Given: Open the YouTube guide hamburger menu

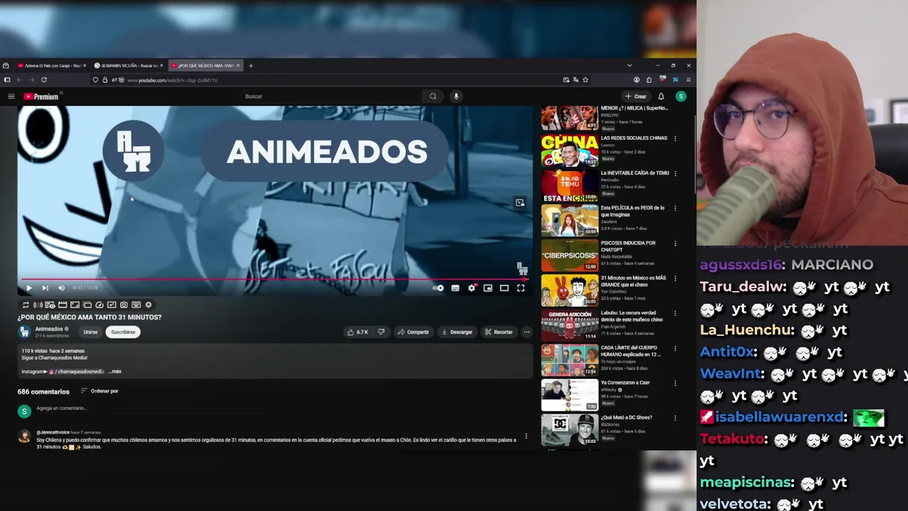Looking at the screenshot, I should 11,97.
